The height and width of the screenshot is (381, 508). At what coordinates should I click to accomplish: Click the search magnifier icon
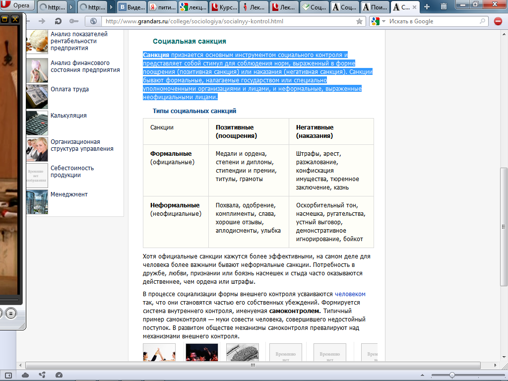pyautogui.click(x=482, y=21)
